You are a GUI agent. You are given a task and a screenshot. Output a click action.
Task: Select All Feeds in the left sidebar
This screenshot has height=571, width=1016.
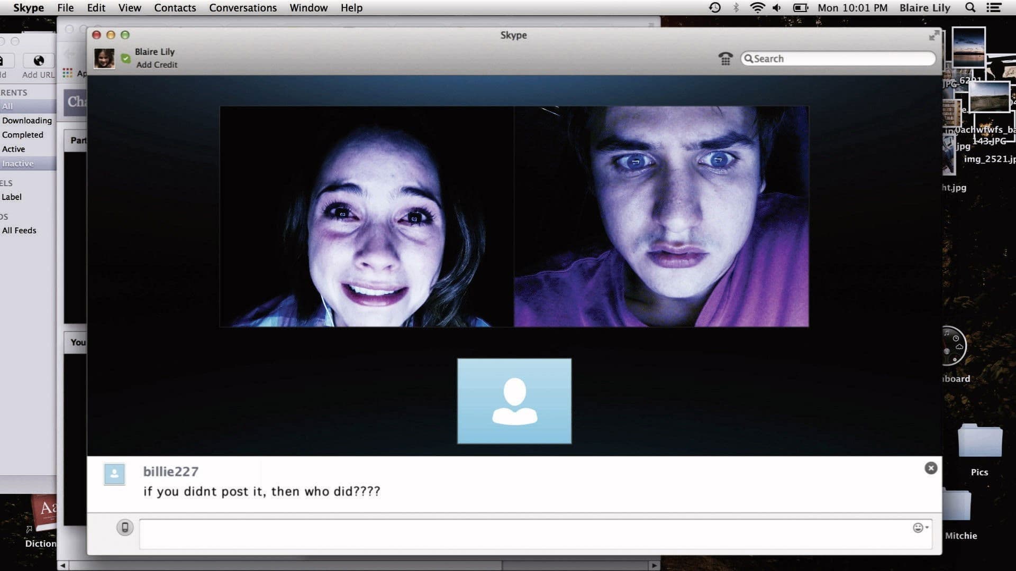pos(19,230)
